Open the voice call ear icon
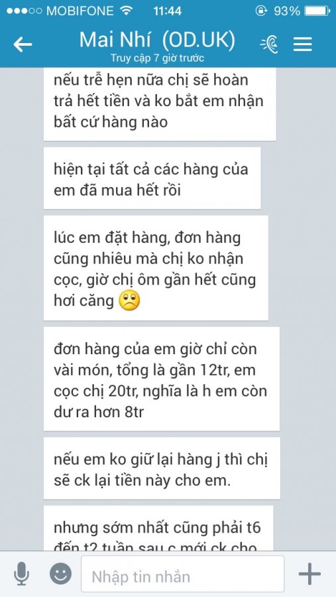Viewport: 336px width, 597px height. (270, 44)
